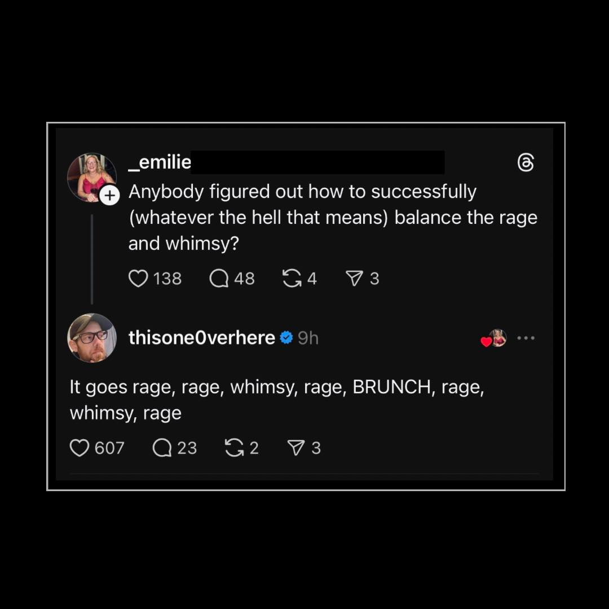Click the 9h timestamp on the reply
This screenshot has height=609, width=609.
click(x=308, y=338)
